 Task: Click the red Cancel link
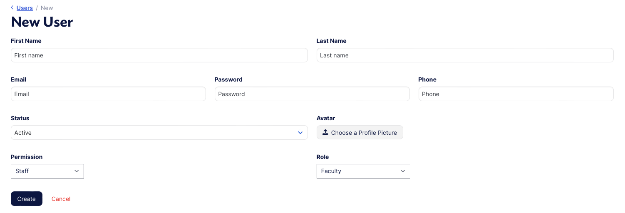(61, 199)
